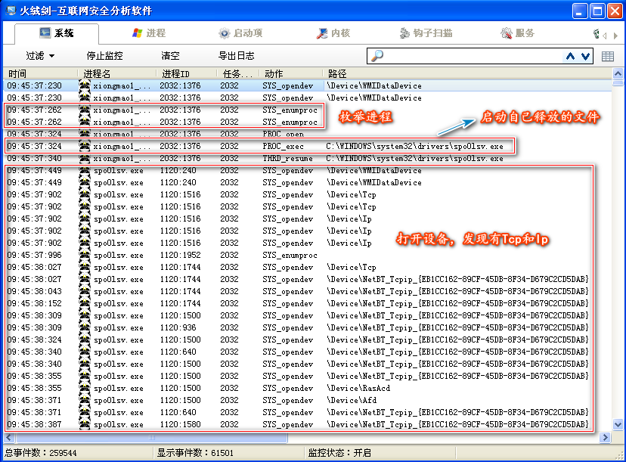Jump to next search result arrow
Image resolution: width=626 pixels, height=462 pixels.
coord(585,56)
